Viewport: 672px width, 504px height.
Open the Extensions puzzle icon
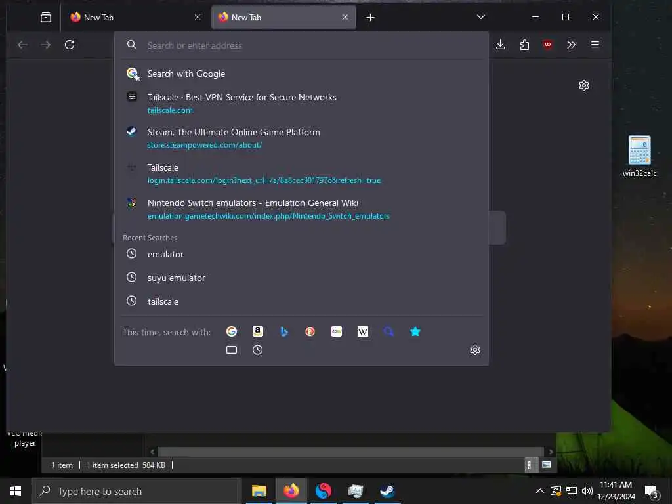coord(524,45)
